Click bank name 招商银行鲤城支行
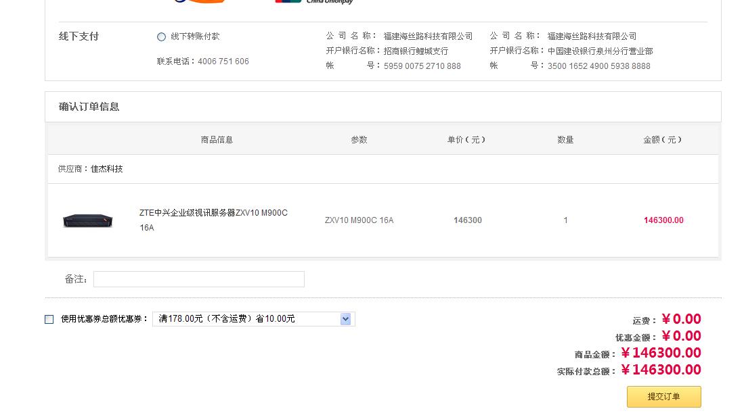Viewport: 744px width, 413px height. pos(416,51)
